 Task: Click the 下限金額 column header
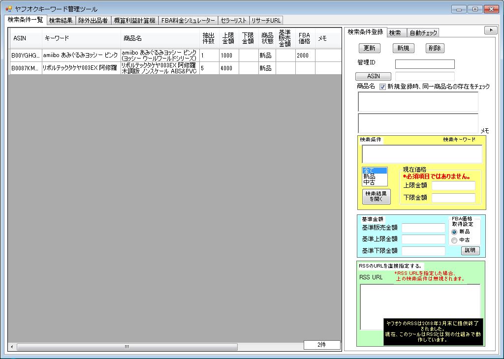pyautogui.click(x=249, y=38)
